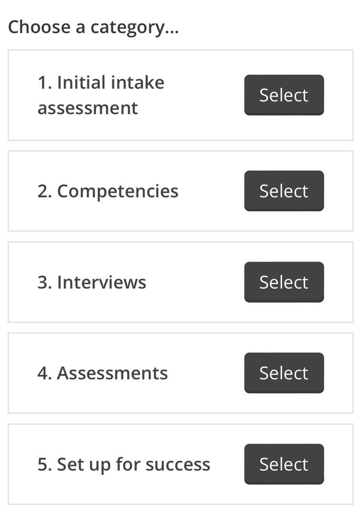The image size is (358, 527).
Task: Click the 'Set up for success' label
Action: pyautogui.click(x=123, y=464)
